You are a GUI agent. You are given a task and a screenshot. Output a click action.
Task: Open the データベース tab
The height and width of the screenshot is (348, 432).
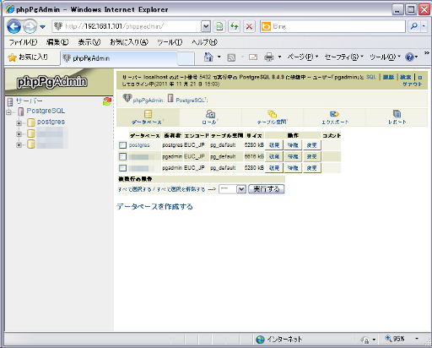[148, 117]
